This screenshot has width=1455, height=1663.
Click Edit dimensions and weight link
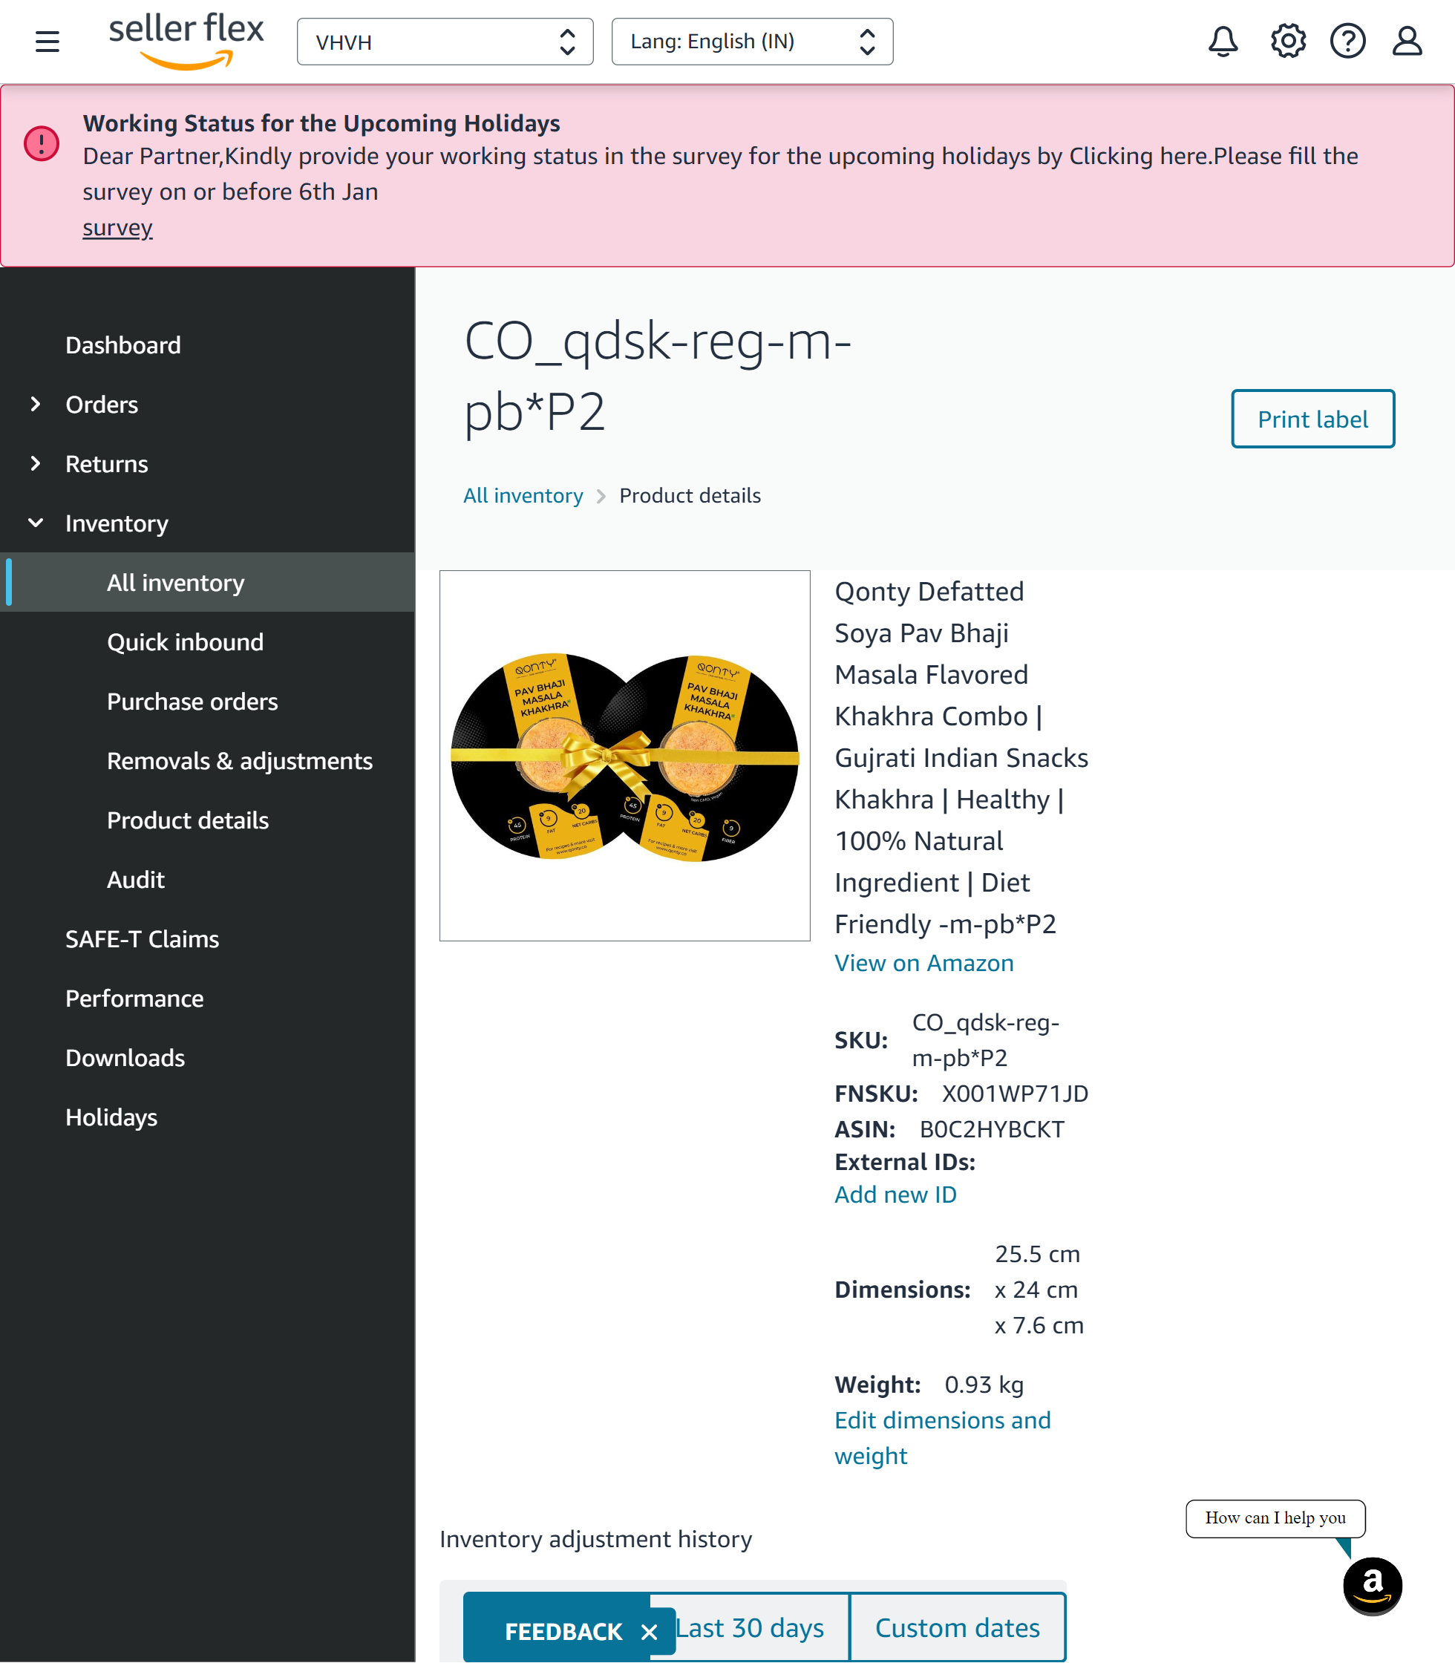point(943,1437)
